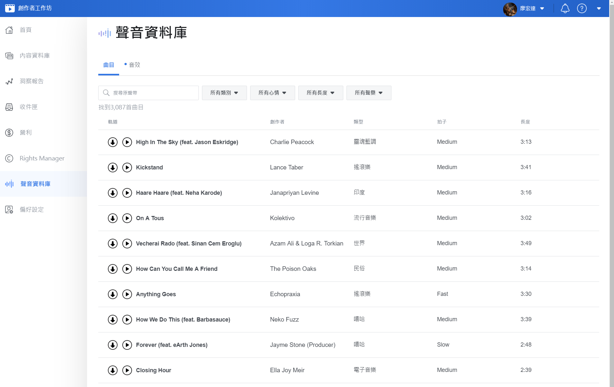The width and height of the screenshot is (614, 387).
Task: Expand the 所有心情 dropdown
Action: click(x=272, y=93)
